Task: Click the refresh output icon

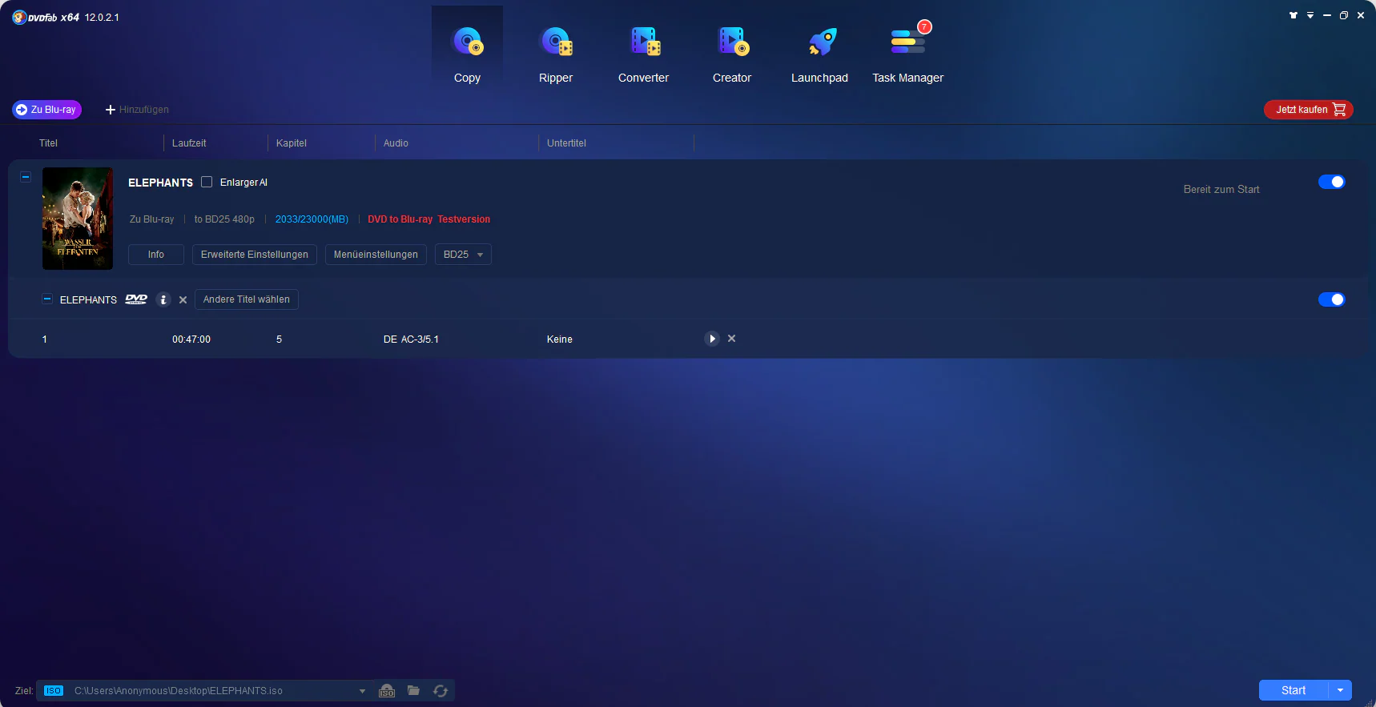Action: [x=441, y=691]
